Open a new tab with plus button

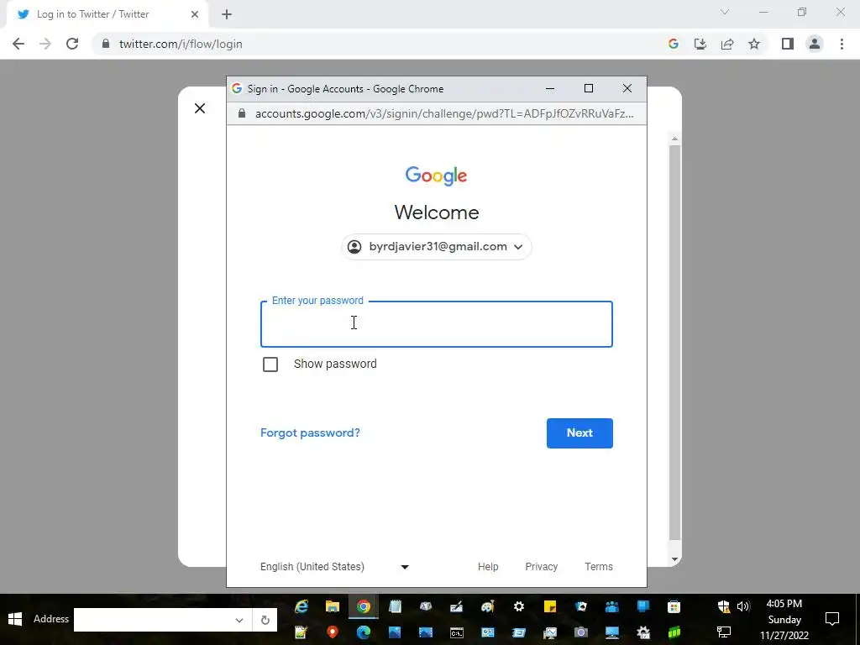[227, 14]
